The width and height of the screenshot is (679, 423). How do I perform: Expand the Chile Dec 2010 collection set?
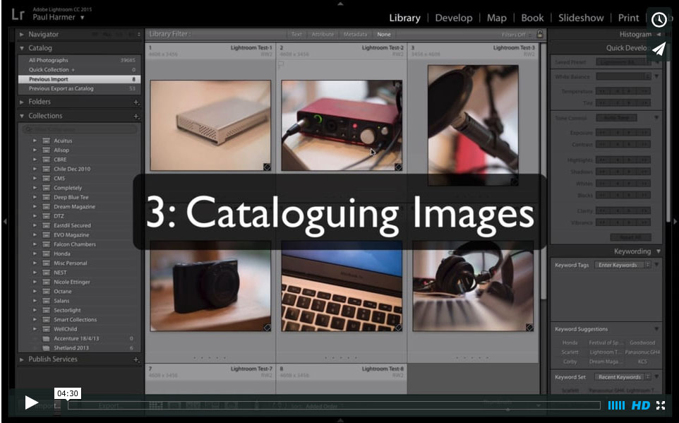tap(35, 169)
